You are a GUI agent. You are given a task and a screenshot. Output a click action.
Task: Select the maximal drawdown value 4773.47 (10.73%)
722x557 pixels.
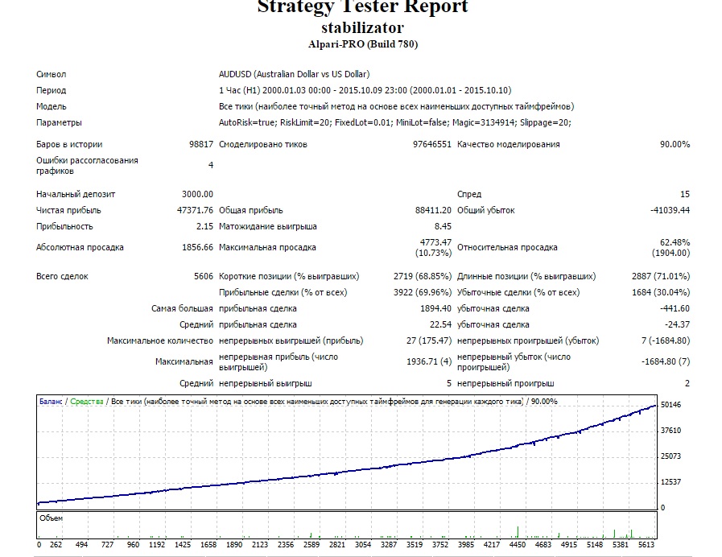coord(433,248)
